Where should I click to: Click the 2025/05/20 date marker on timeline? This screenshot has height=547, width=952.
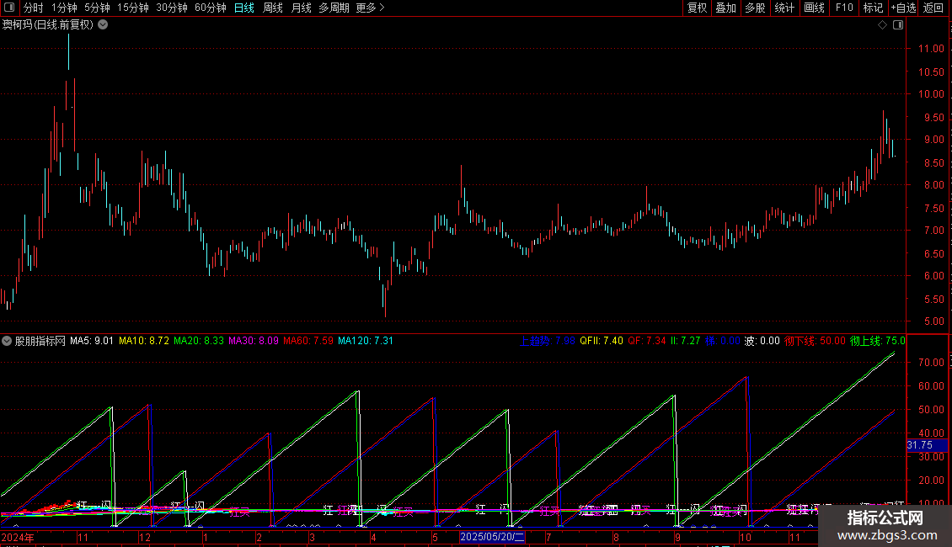(x=492, y=537)
